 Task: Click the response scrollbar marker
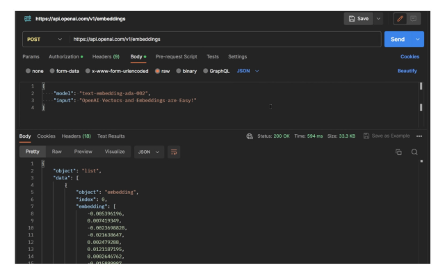coord(421,161)
